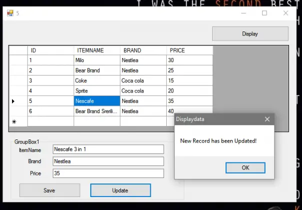Click the Display button
The width and height of the screenshot is (302, 210).
(250, 33)
